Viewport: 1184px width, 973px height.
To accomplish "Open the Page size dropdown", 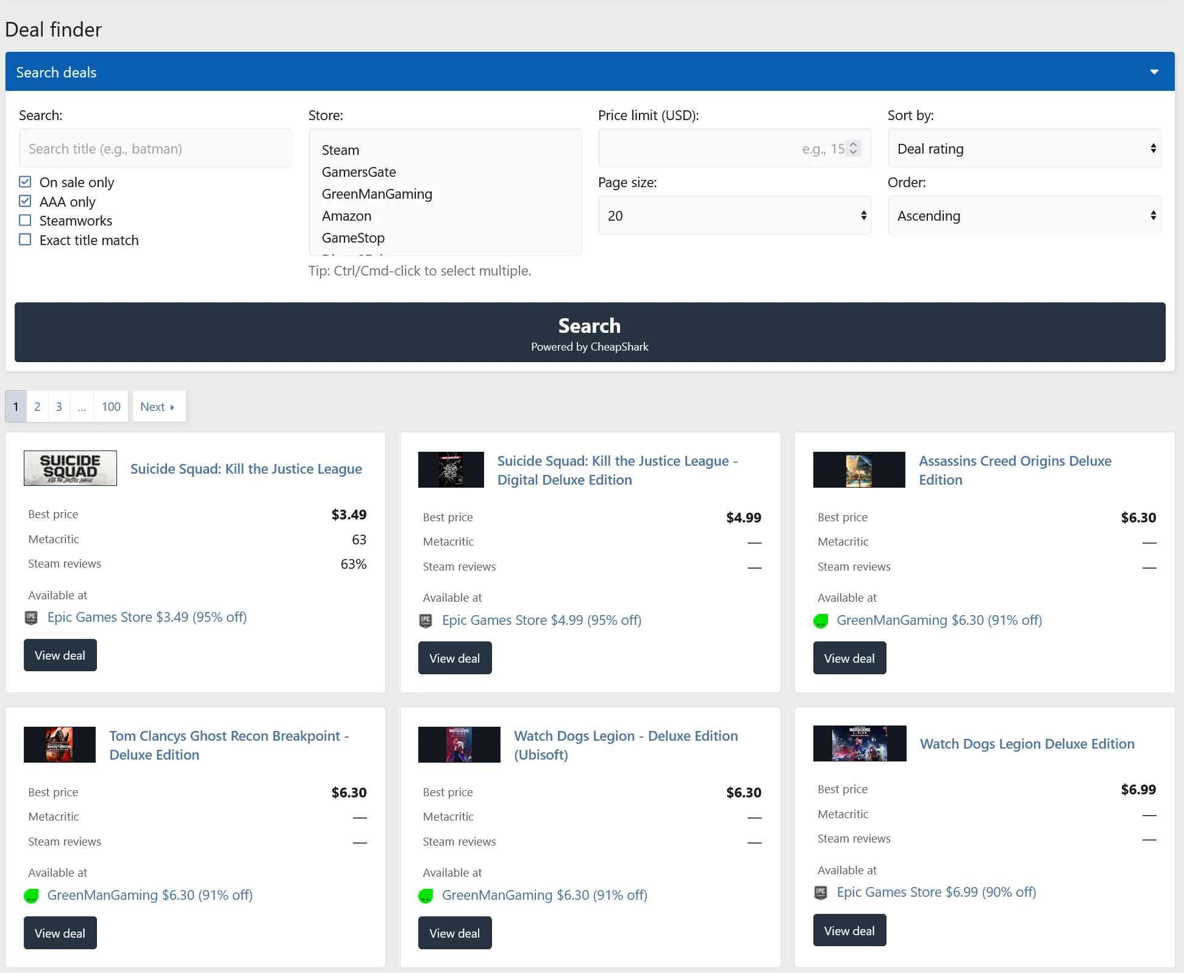I will 735,215.
